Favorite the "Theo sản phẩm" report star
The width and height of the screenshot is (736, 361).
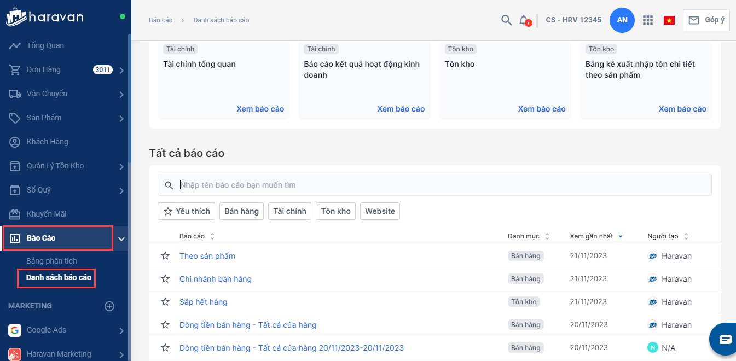pos(165,256)
